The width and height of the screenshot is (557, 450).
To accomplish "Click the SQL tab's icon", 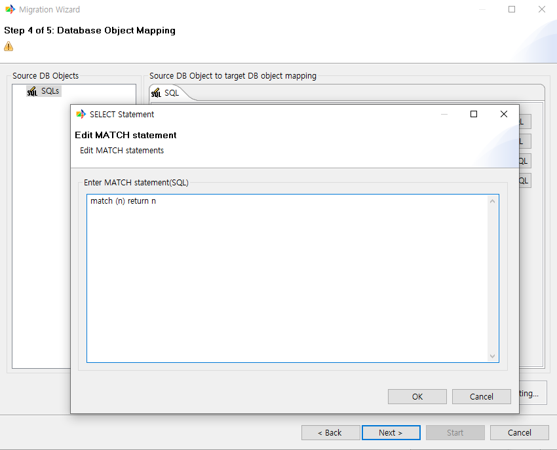I will point(156,94).
